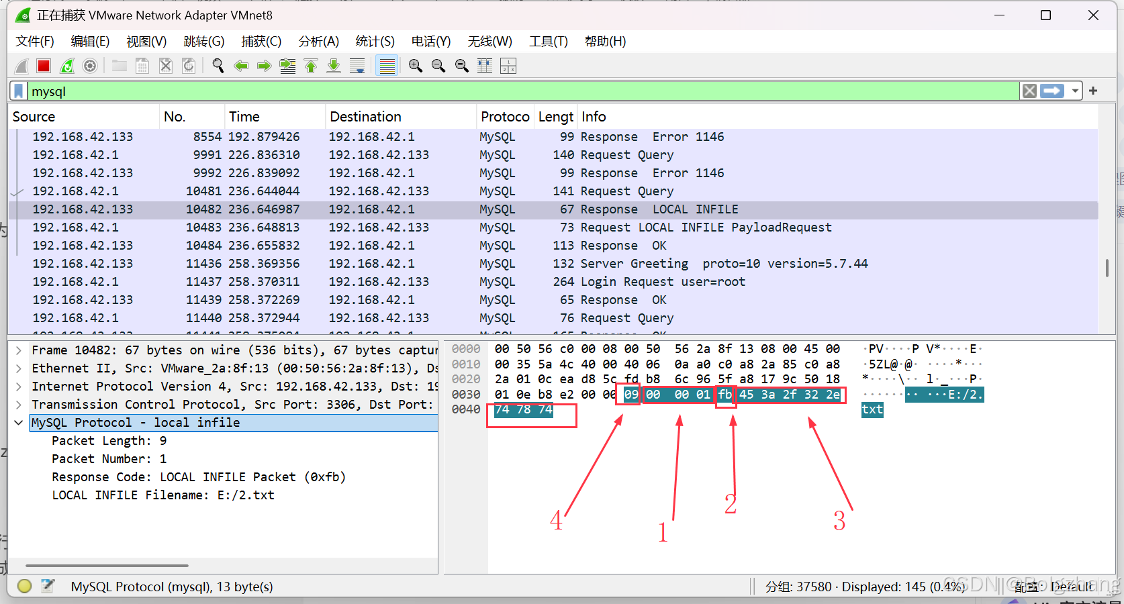Open the 统计(S) menu
This screenshot has height=604, width=1124.
pos(375,42)
